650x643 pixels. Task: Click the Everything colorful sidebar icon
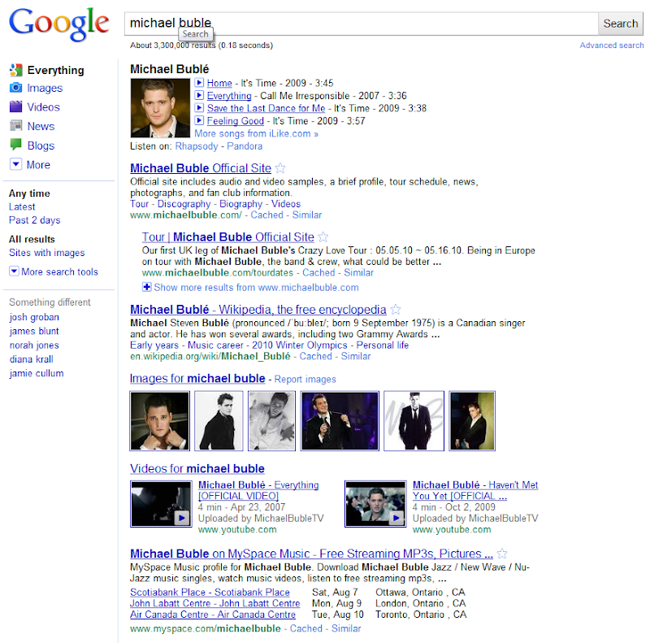(15, 70)
